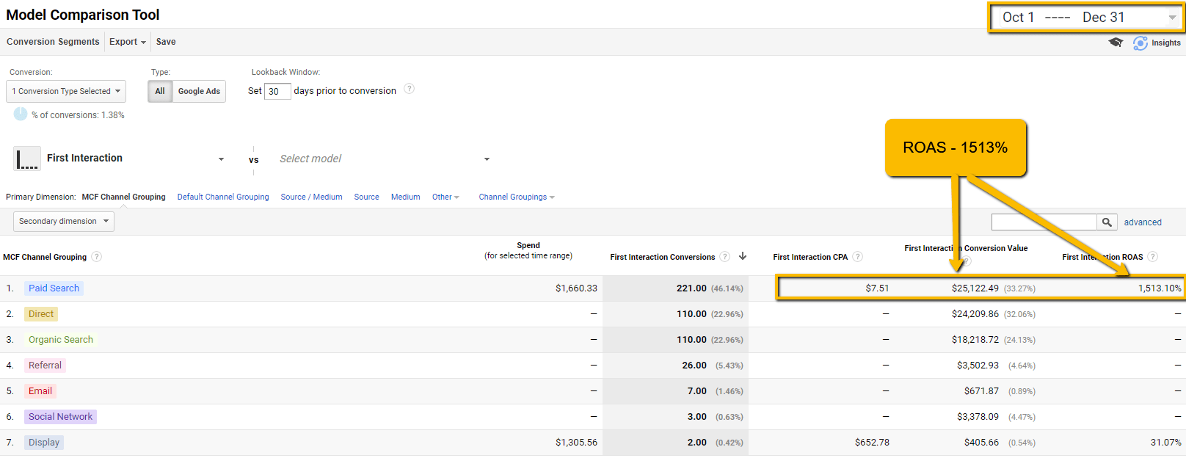Click the conversions percentage pie icon
Viewport: 1186px width, 458px height.
[x=21, y=114]
